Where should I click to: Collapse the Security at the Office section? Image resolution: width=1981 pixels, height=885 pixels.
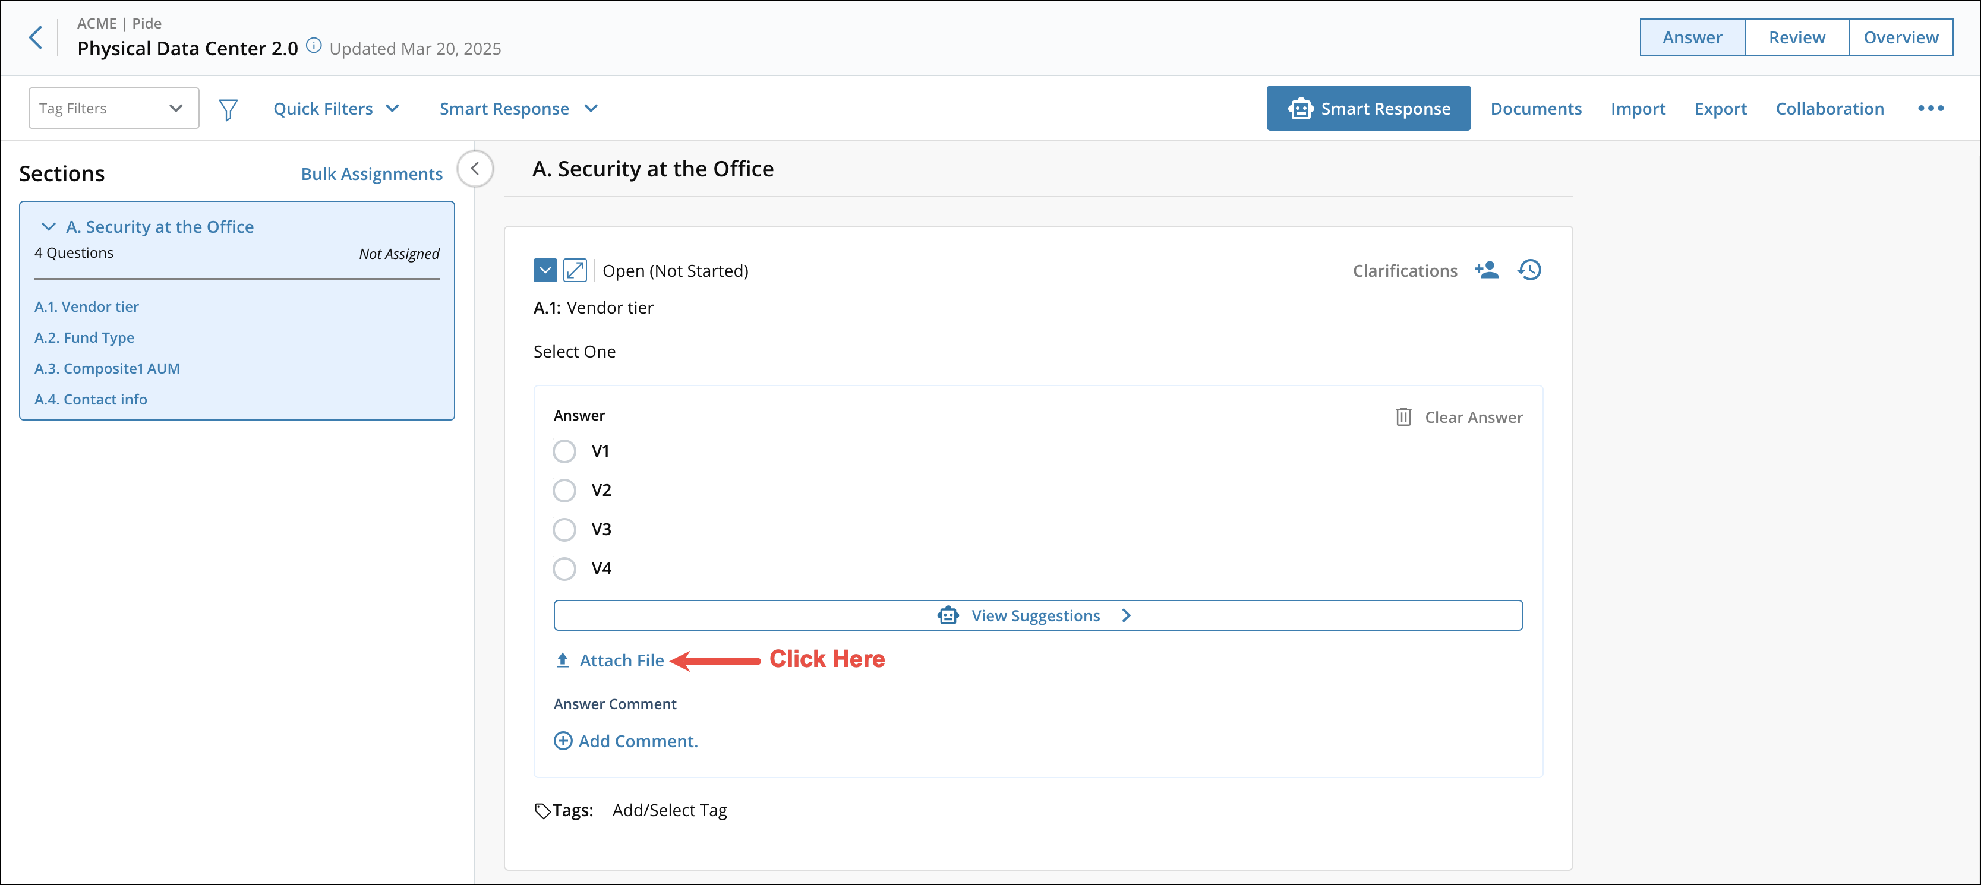pyautogui.click(x=49, y=226)
